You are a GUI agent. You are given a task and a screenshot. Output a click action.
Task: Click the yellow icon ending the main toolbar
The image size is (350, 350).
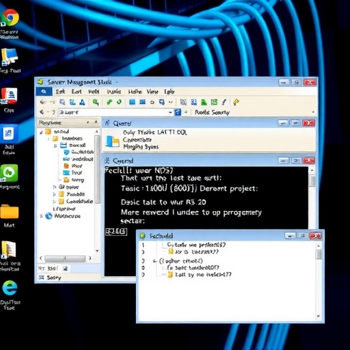(236, 102)
